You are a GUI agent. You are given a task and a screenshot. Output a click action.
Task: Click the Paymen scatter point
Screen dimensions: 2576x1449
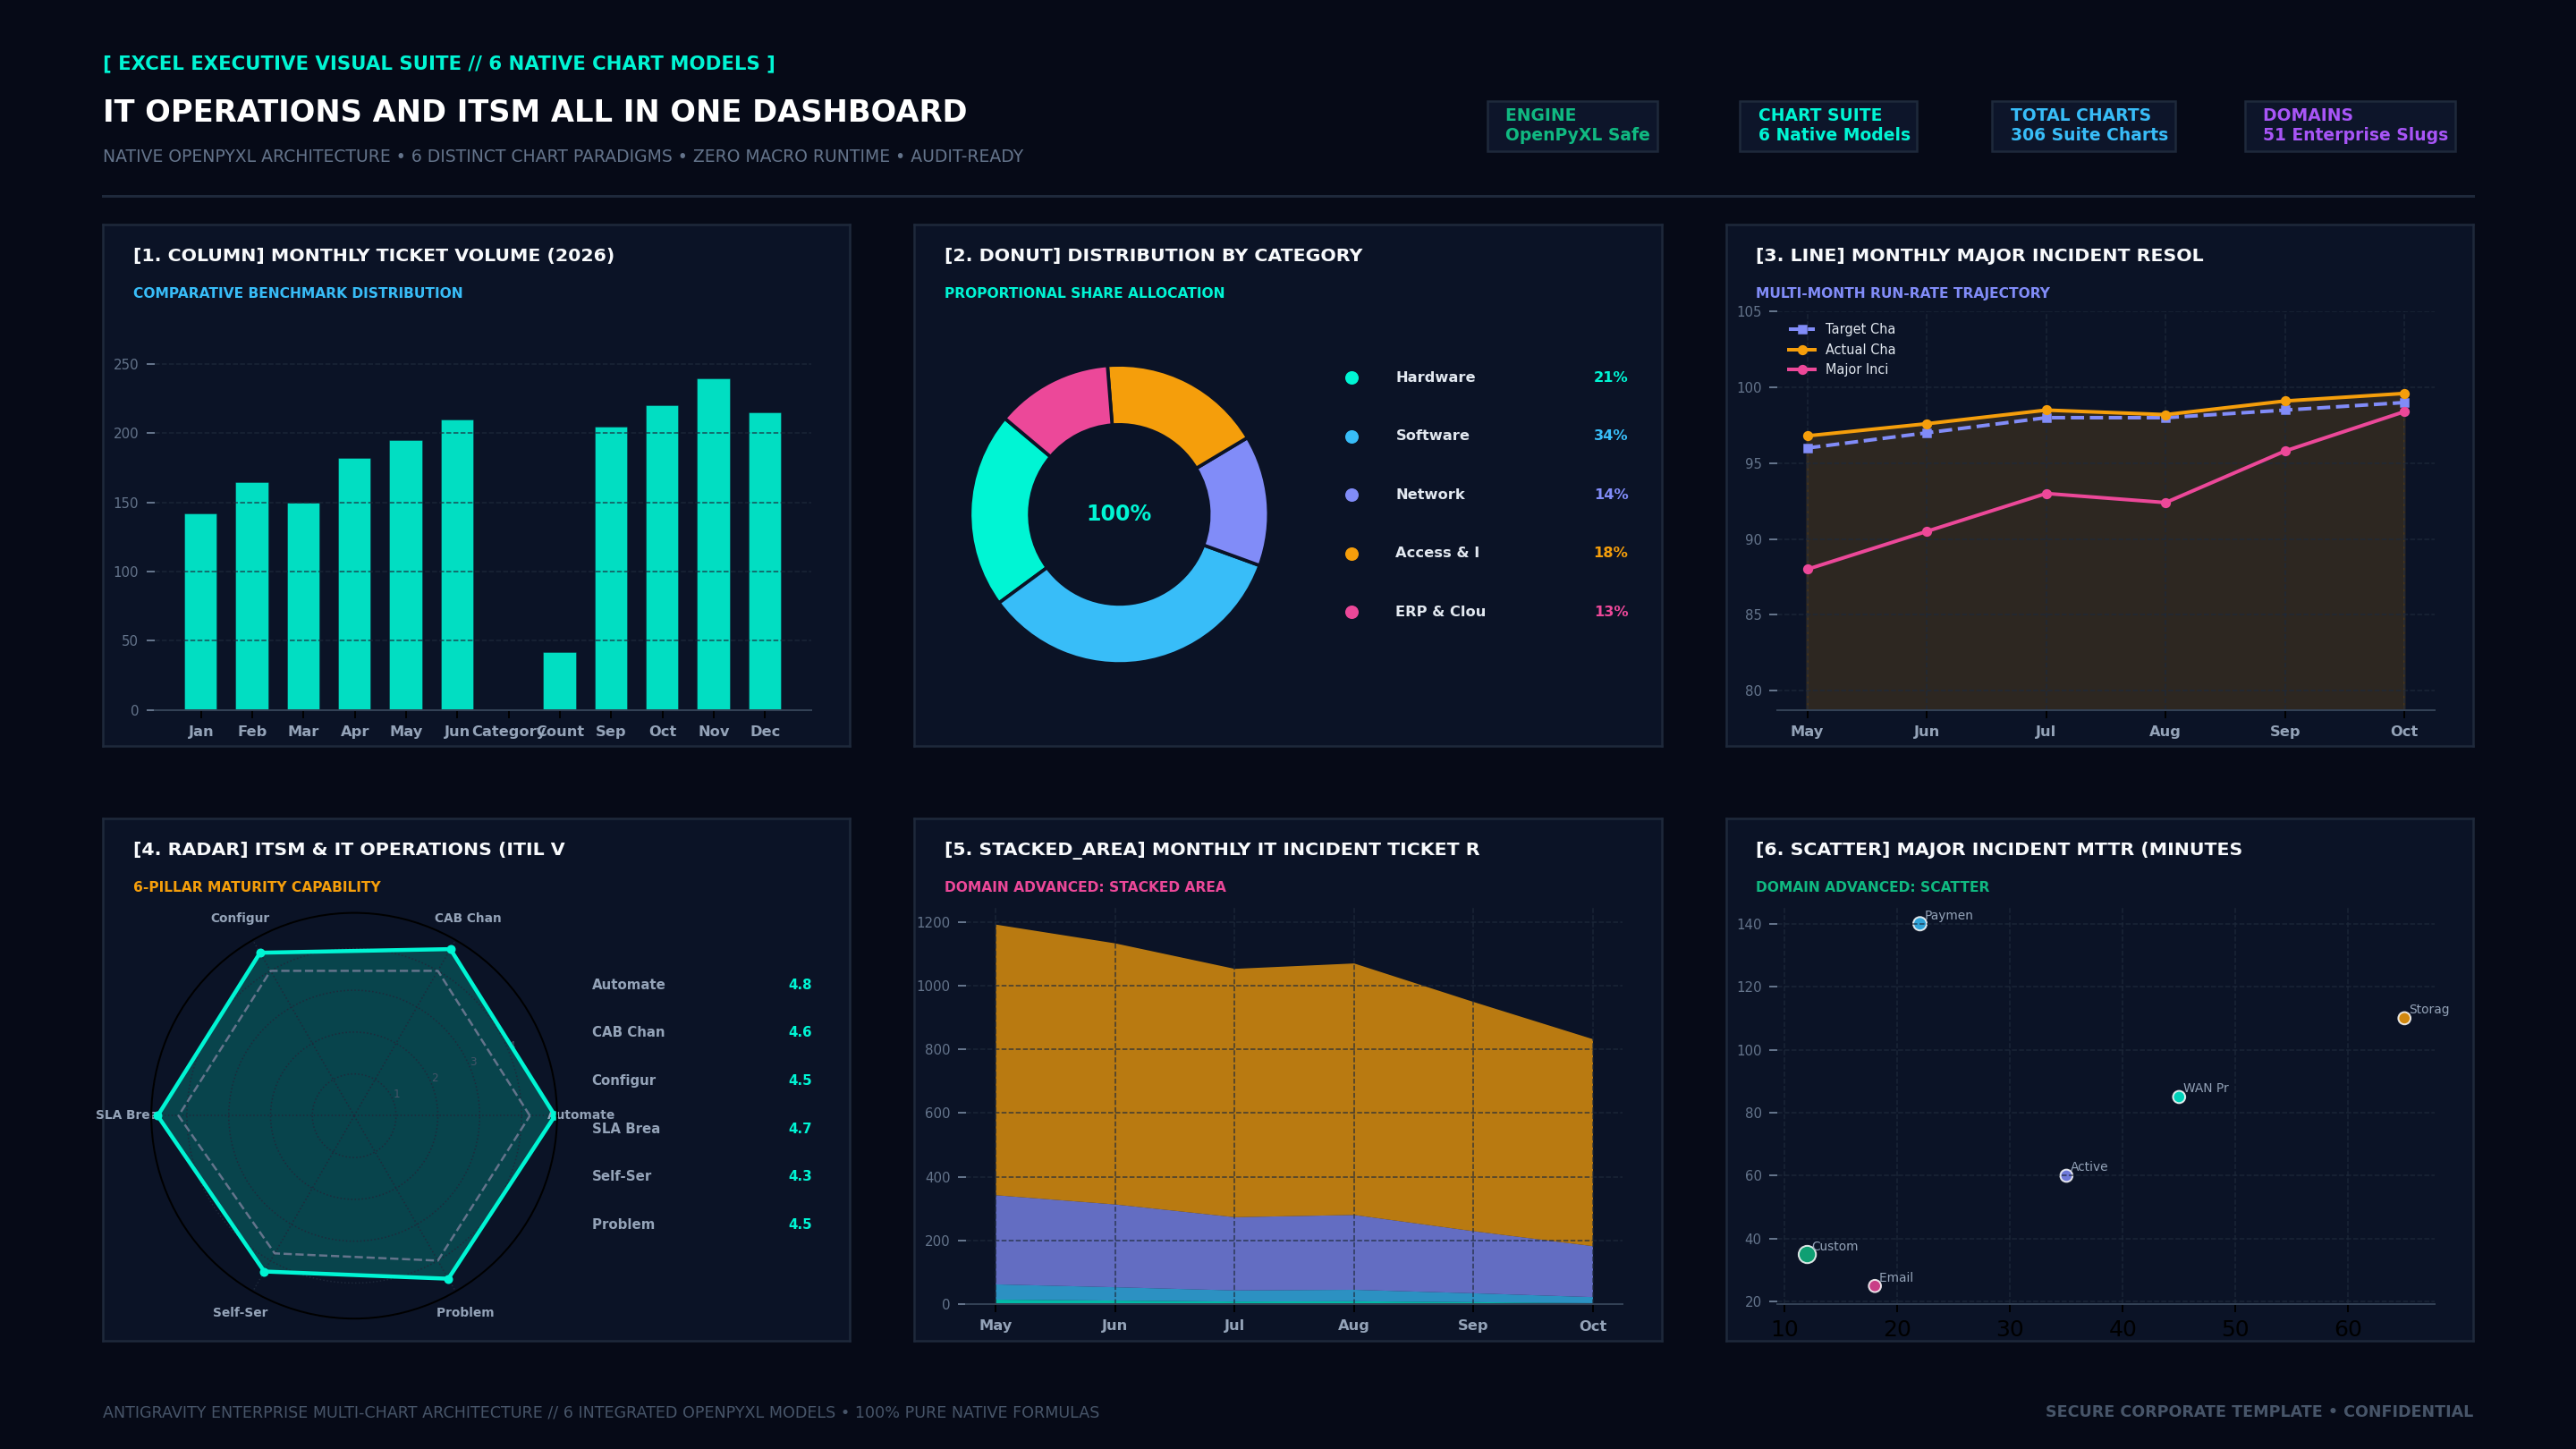1919,924
